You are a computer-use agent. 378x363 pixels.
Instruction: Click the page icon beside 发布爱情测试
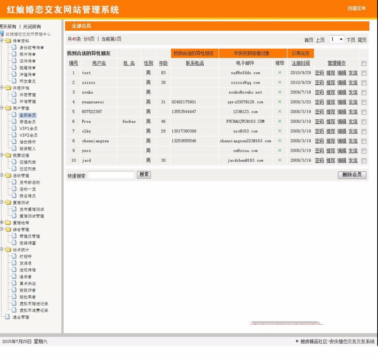click(x=14, y=209)
